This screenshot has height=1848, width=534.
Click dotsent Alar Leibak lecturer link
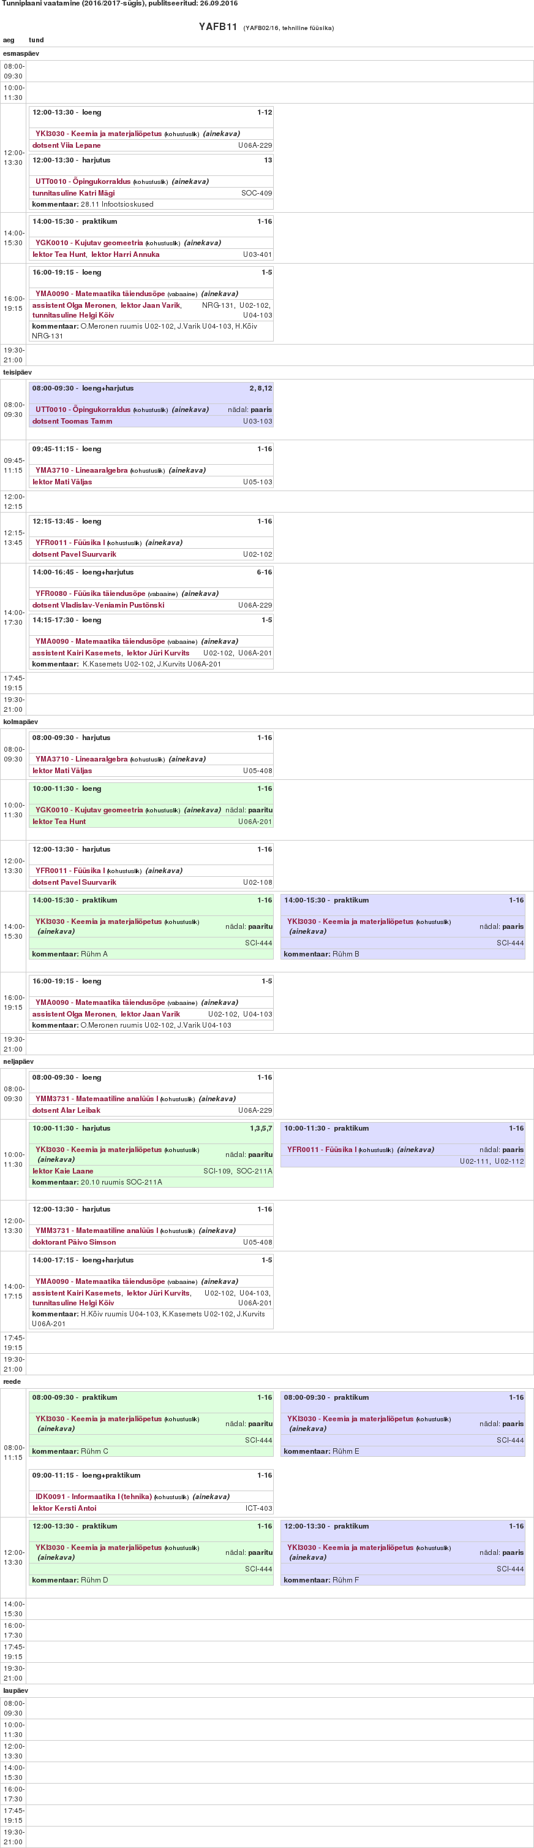tap(66, 1110)
